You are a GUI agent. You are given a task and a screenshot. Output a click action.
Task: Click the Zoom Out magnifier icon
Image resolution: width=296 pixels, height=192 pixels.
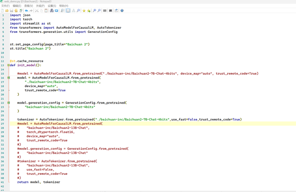pyautogui.click(x=99, y=11)
